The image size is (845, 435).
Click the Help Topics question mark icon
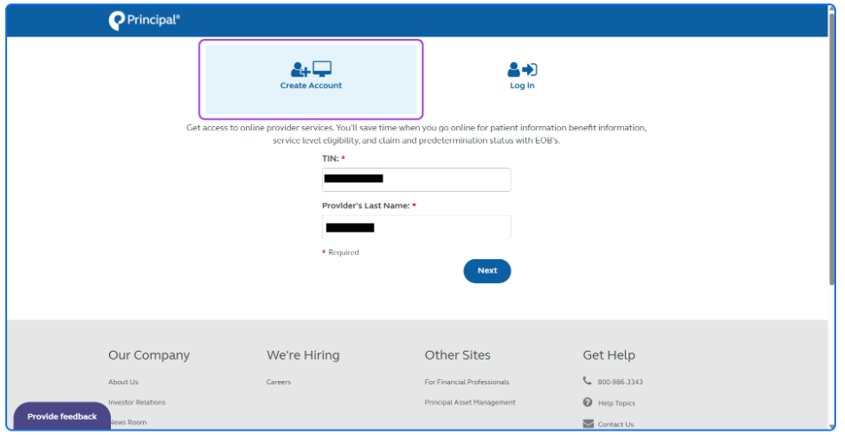pos(588,402)
